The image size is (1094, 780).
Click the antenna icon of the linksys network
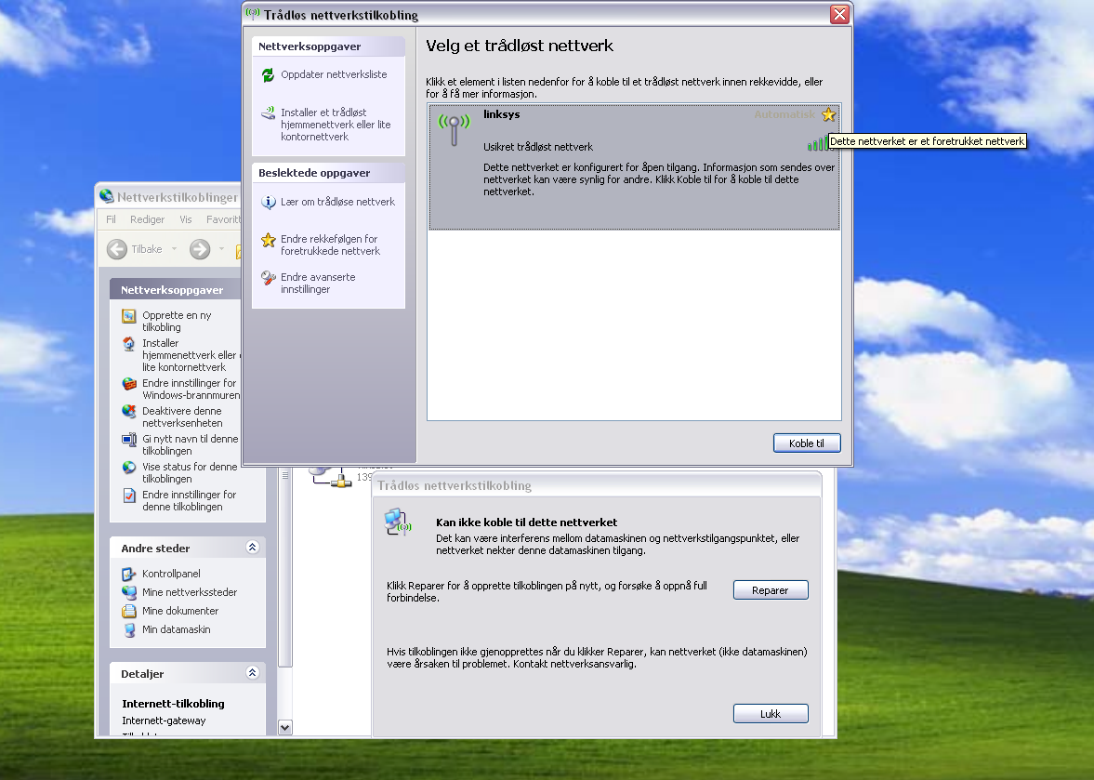coord(455,130)
